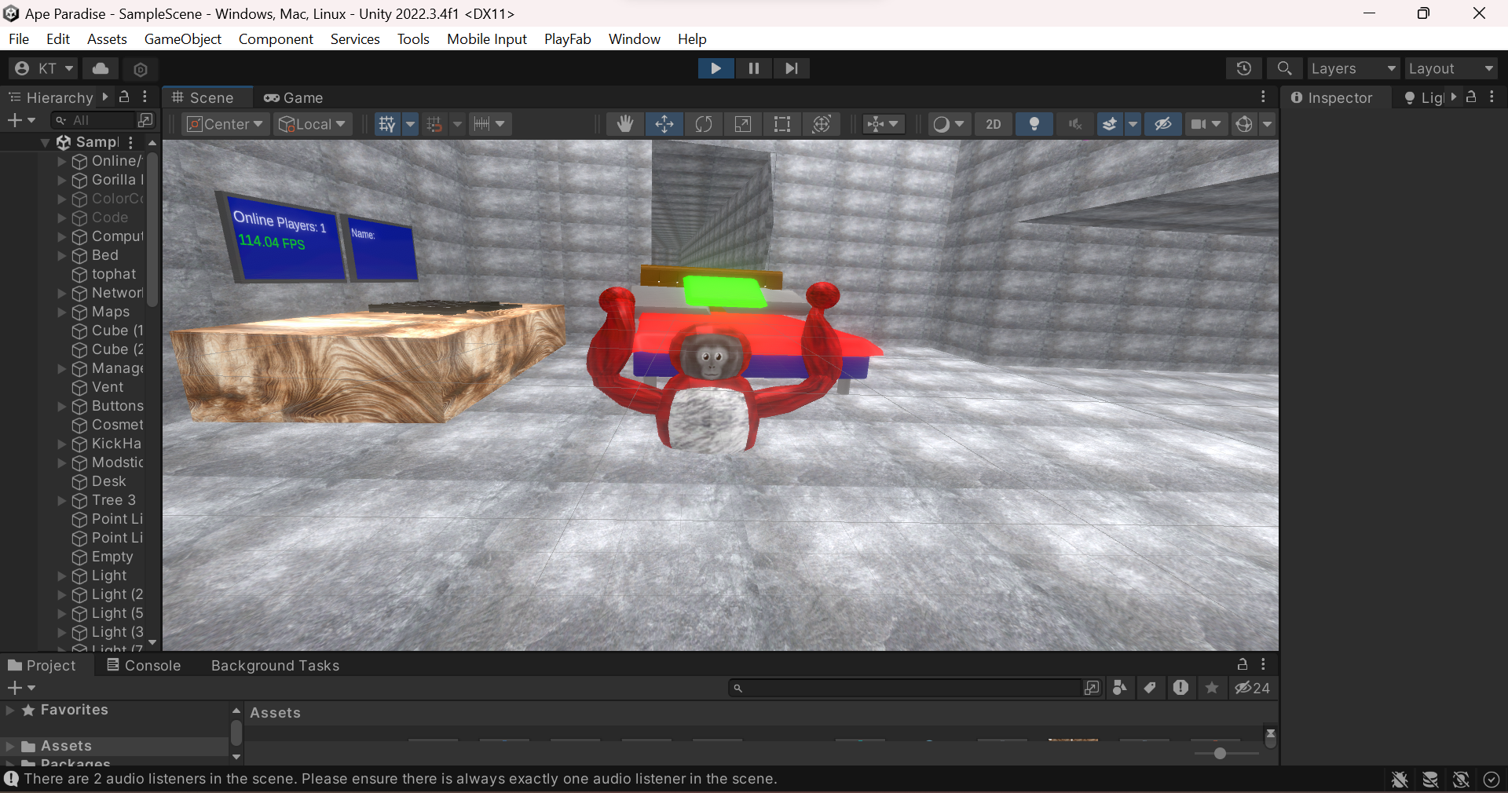
Task: Open the Layers dropdown
Action: pyautogui.click(x=1353, y=68)
